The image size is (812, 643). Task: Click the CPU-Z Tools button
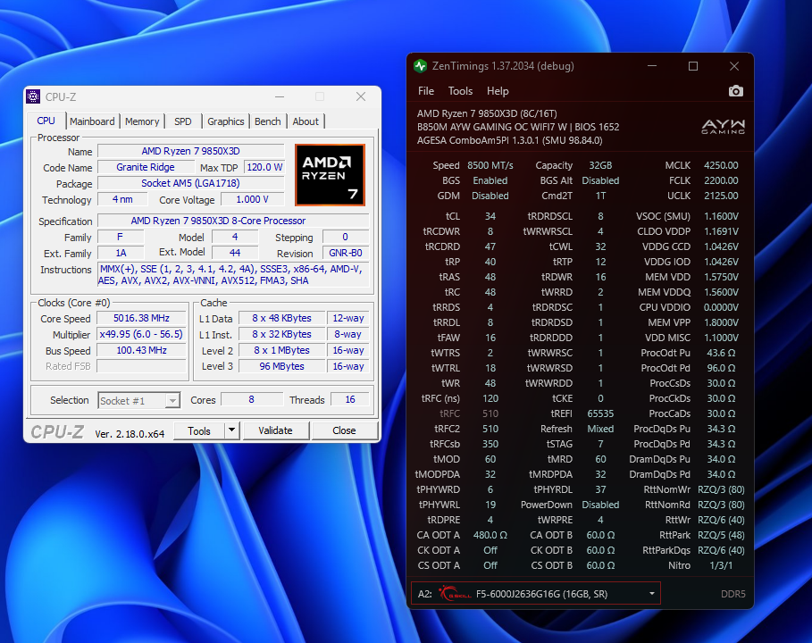(x=199, y=430)
